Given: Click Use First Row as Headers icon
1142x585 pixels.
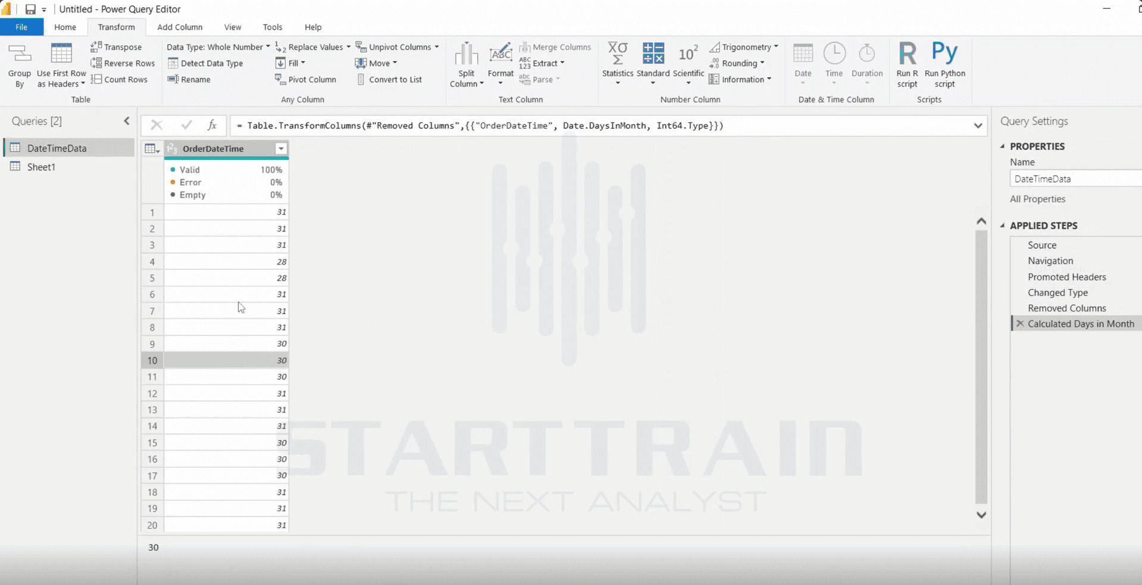Looking at the screenshot, I should pos(61,54).
